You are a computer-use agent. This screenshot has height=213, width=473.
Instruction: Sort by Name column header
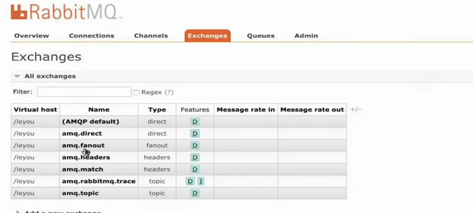(99, 110)
